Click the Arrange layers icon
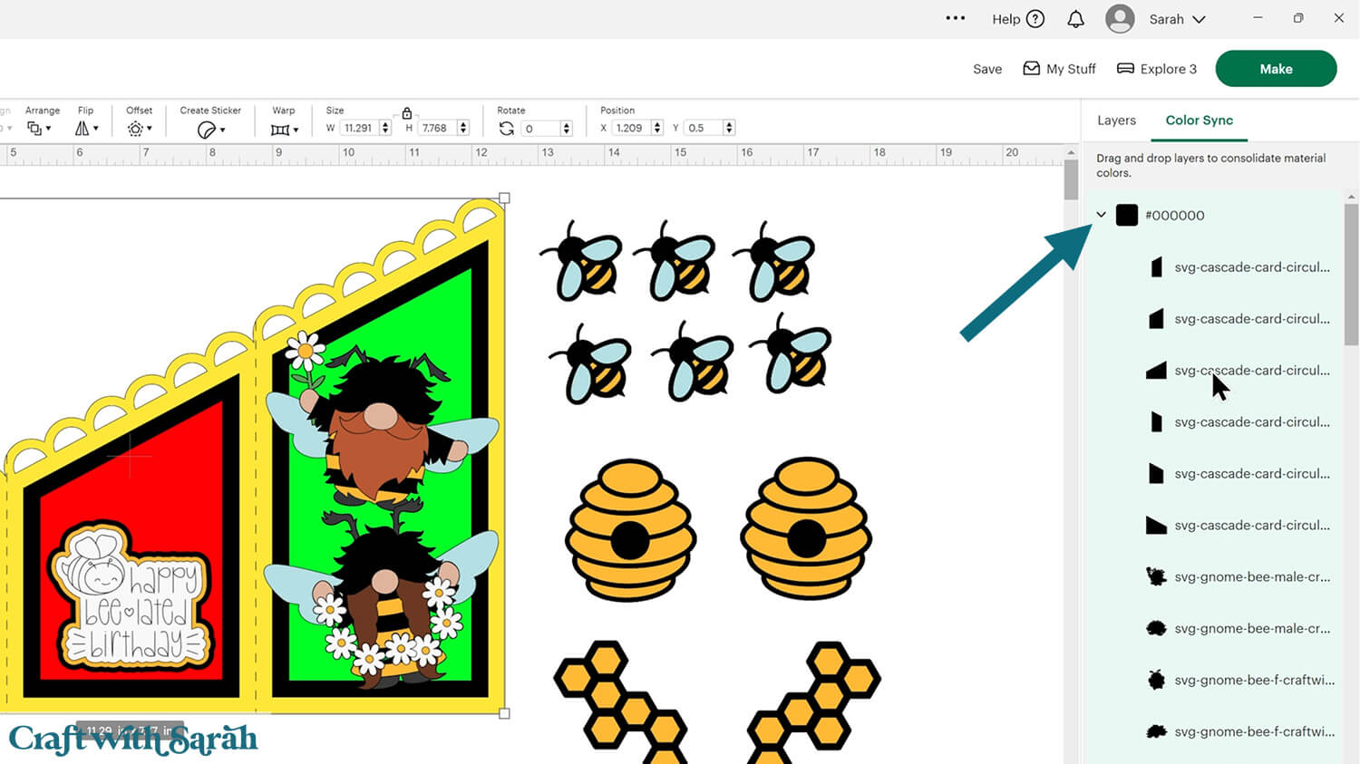Image resolution: width=1360 pixels, height=764 pixels. point(34,129)
